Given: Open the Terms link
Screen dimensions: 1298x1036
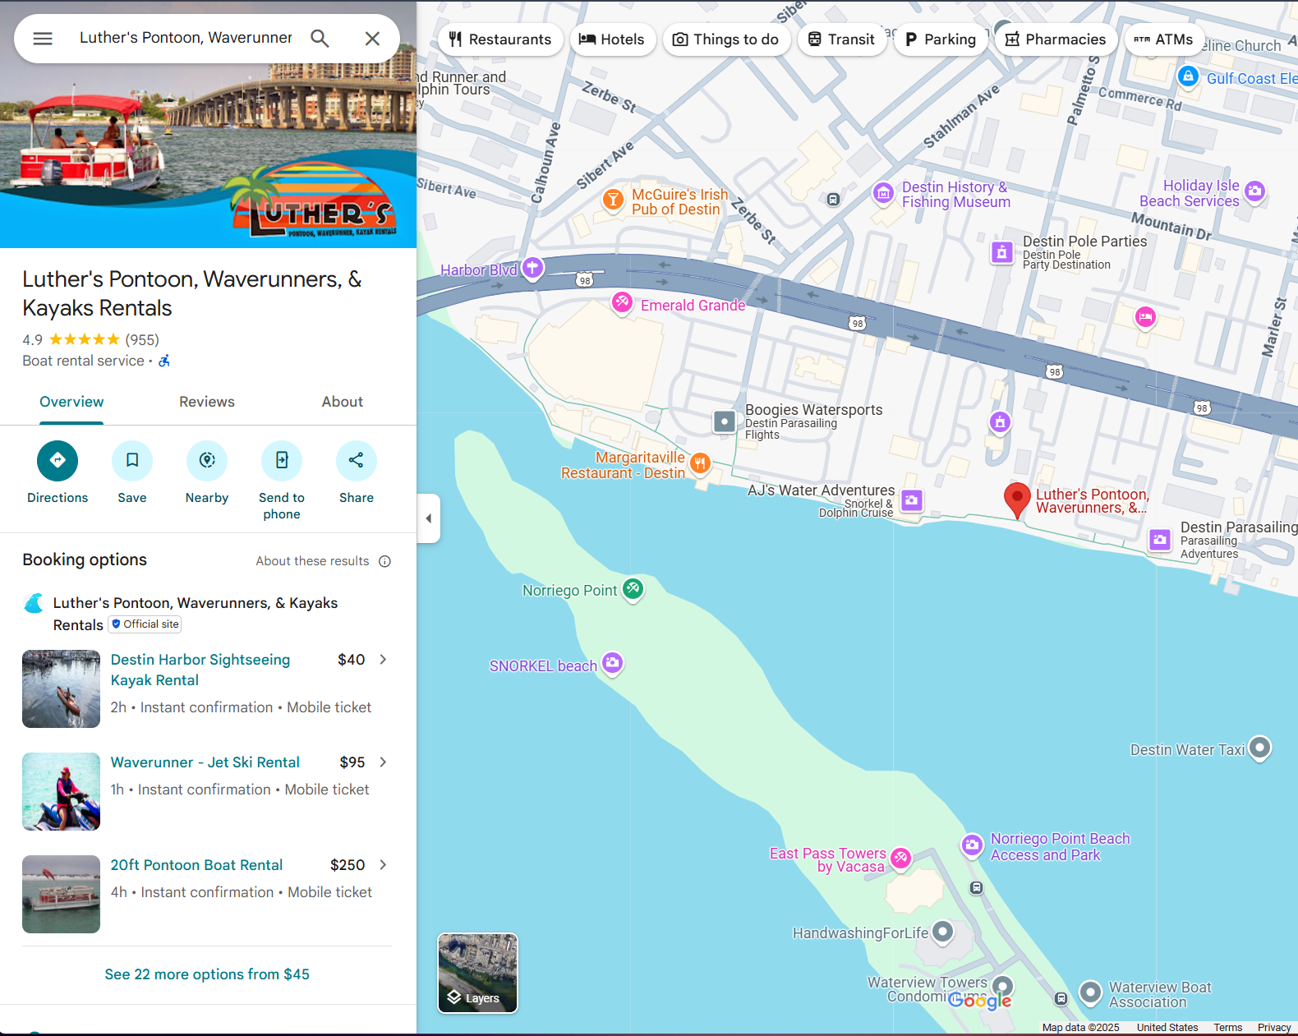Looking at the screenshot, I should coord(1228,1027).
